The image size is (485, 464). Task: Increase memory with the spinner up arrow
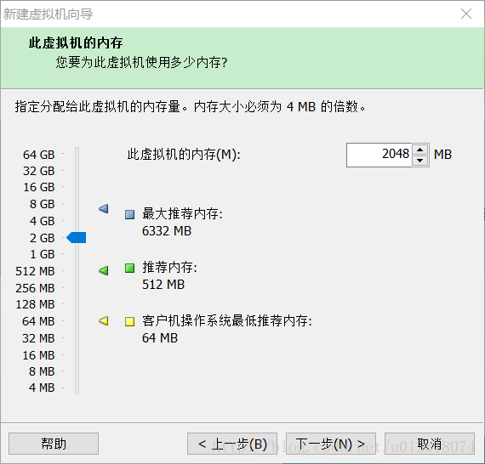point(419,150)
